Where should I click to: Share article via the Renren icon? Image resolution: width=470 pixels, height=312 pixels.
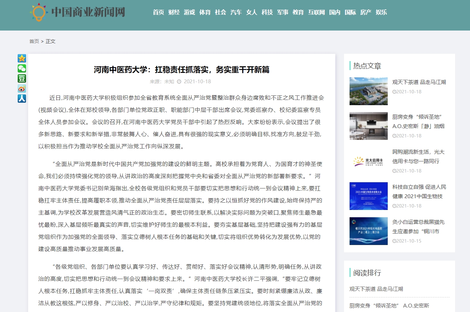pos(22,99)
